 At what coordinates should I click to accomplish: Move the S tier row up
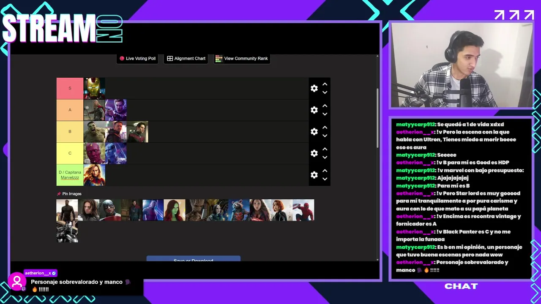[325, 84]
